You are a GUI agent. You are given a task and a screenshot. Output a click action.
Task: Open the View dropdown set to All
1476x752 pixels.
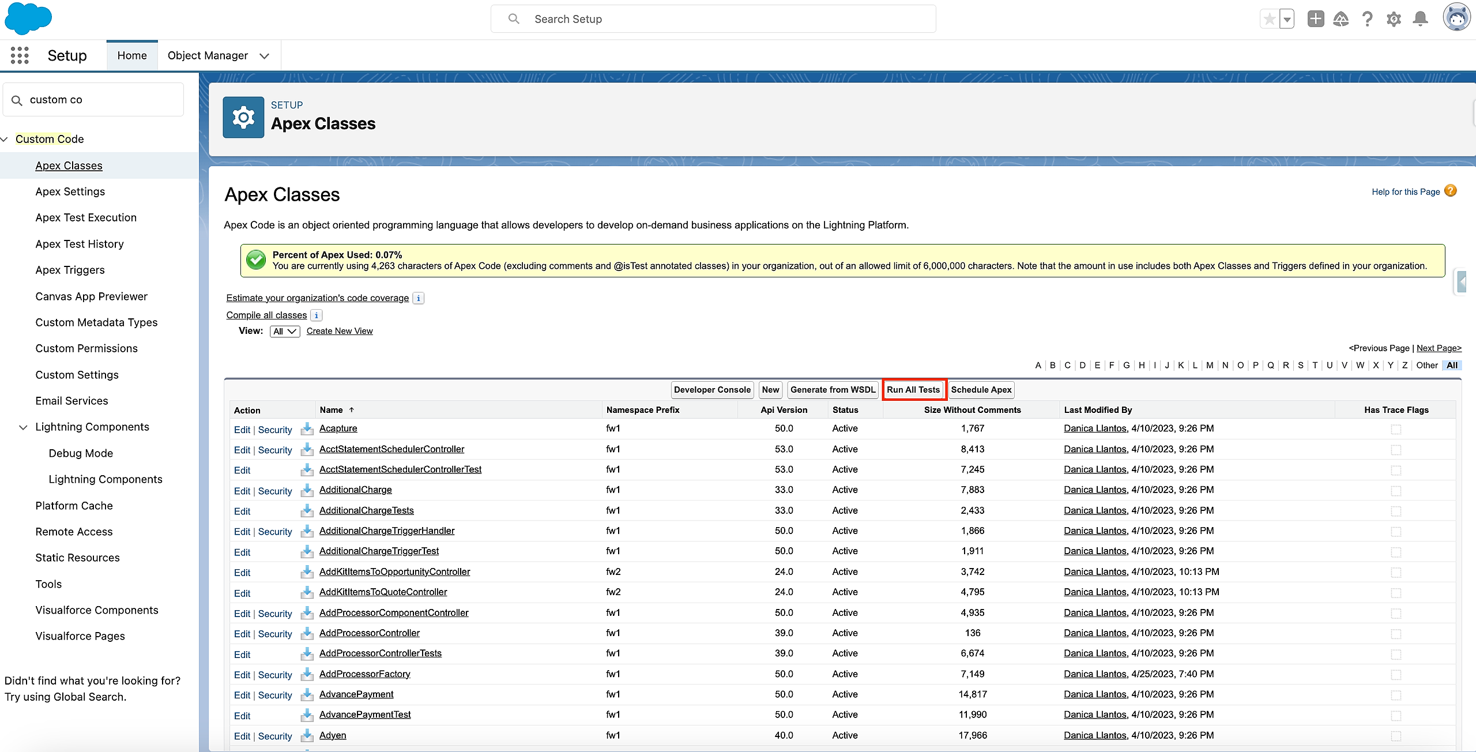(284, 332)
